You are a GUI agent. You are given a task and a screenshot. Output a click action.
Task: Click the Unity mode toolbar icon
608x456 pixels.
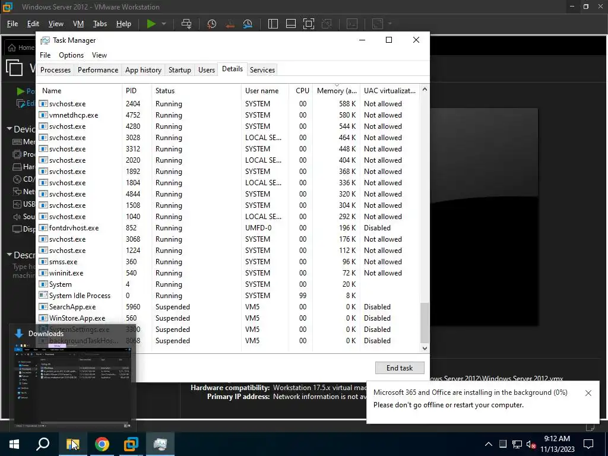327,24
